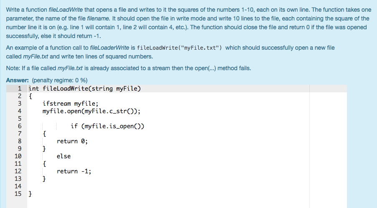The image size is (377, 208).
Task: Click the blank area below line 15 in editor
Action: coord(168,203)
